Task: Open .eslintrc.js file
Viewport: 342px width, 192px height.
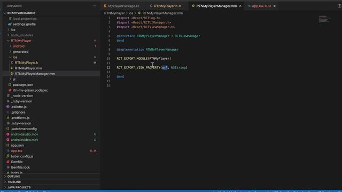Action: pos(19,107)
